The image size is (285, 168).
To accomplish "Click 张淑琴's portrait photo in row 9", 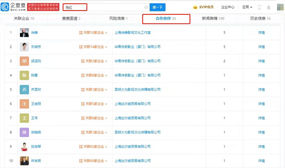I will [24, 147].
